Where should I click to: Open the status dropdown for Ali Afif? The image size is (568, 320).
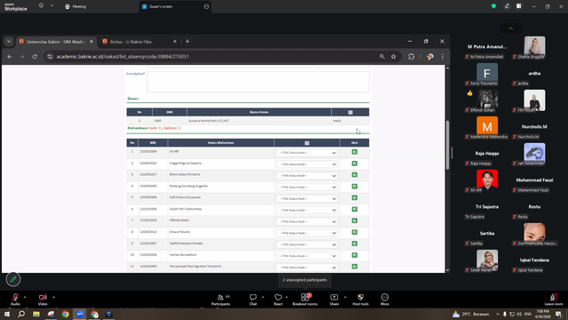[307, 153]
